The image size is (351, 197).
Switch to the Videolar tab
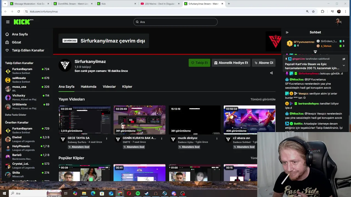click(109, 86)
